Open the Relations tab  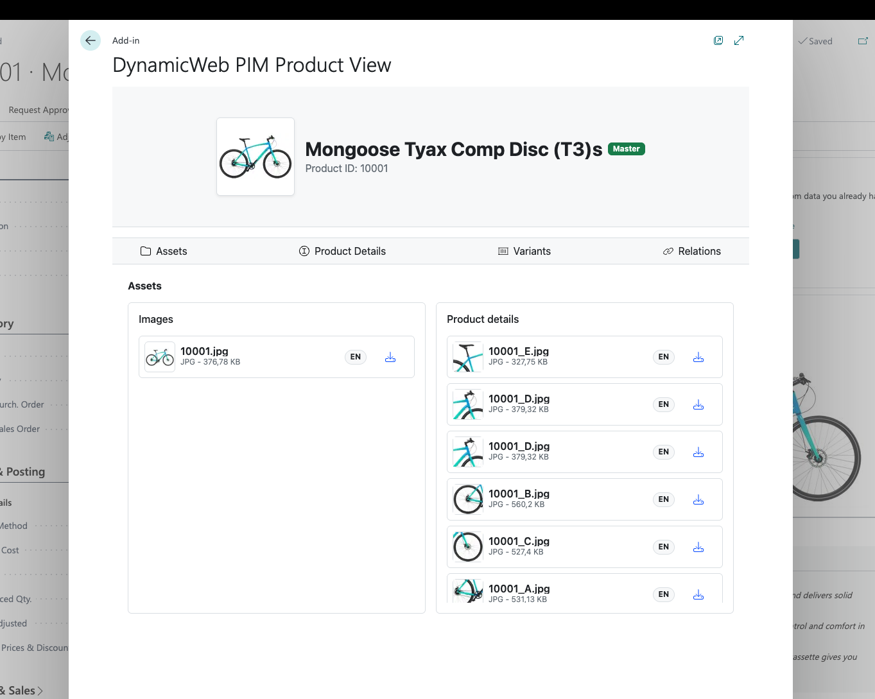point(692,251)
